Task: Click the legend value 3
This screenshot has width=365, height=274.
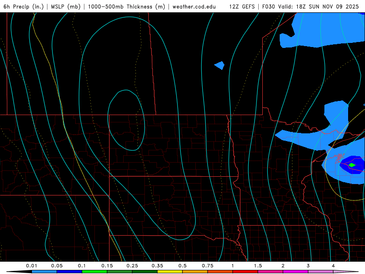Action: click(x=308, y=266)
